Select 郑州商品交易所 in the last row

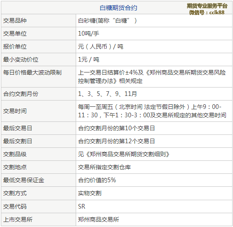click(99, 219)
